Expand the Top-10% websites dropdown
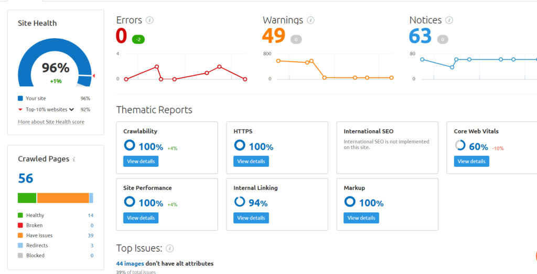The width and height of the screenshot is (537, 274). 71,110
